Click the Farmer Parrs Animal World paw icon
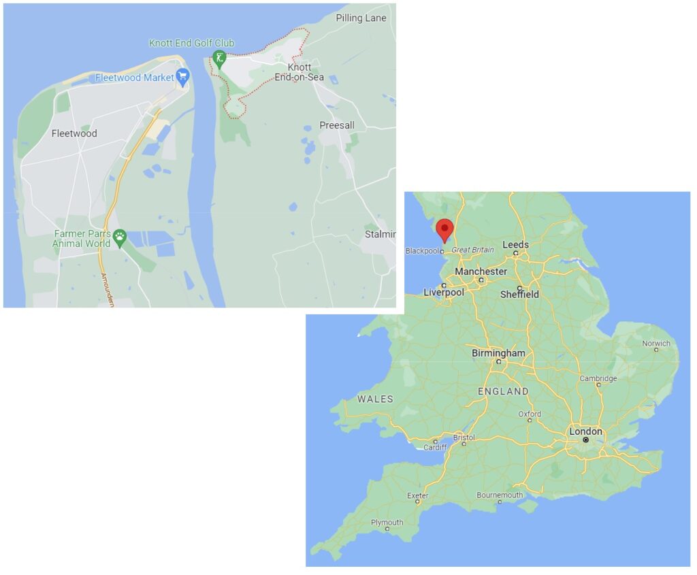This screenshot has width=697, height=575. coord(120,237)
